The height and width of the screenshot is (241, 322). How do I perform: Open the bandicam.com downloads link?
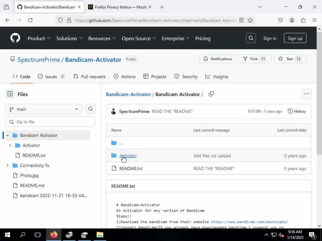[249, 222]
